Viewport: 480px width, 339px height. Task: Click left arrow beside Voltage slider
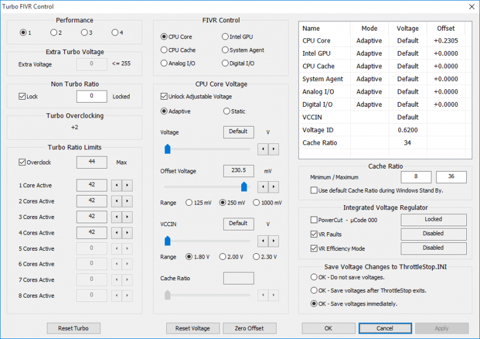(x=263, y=149)
